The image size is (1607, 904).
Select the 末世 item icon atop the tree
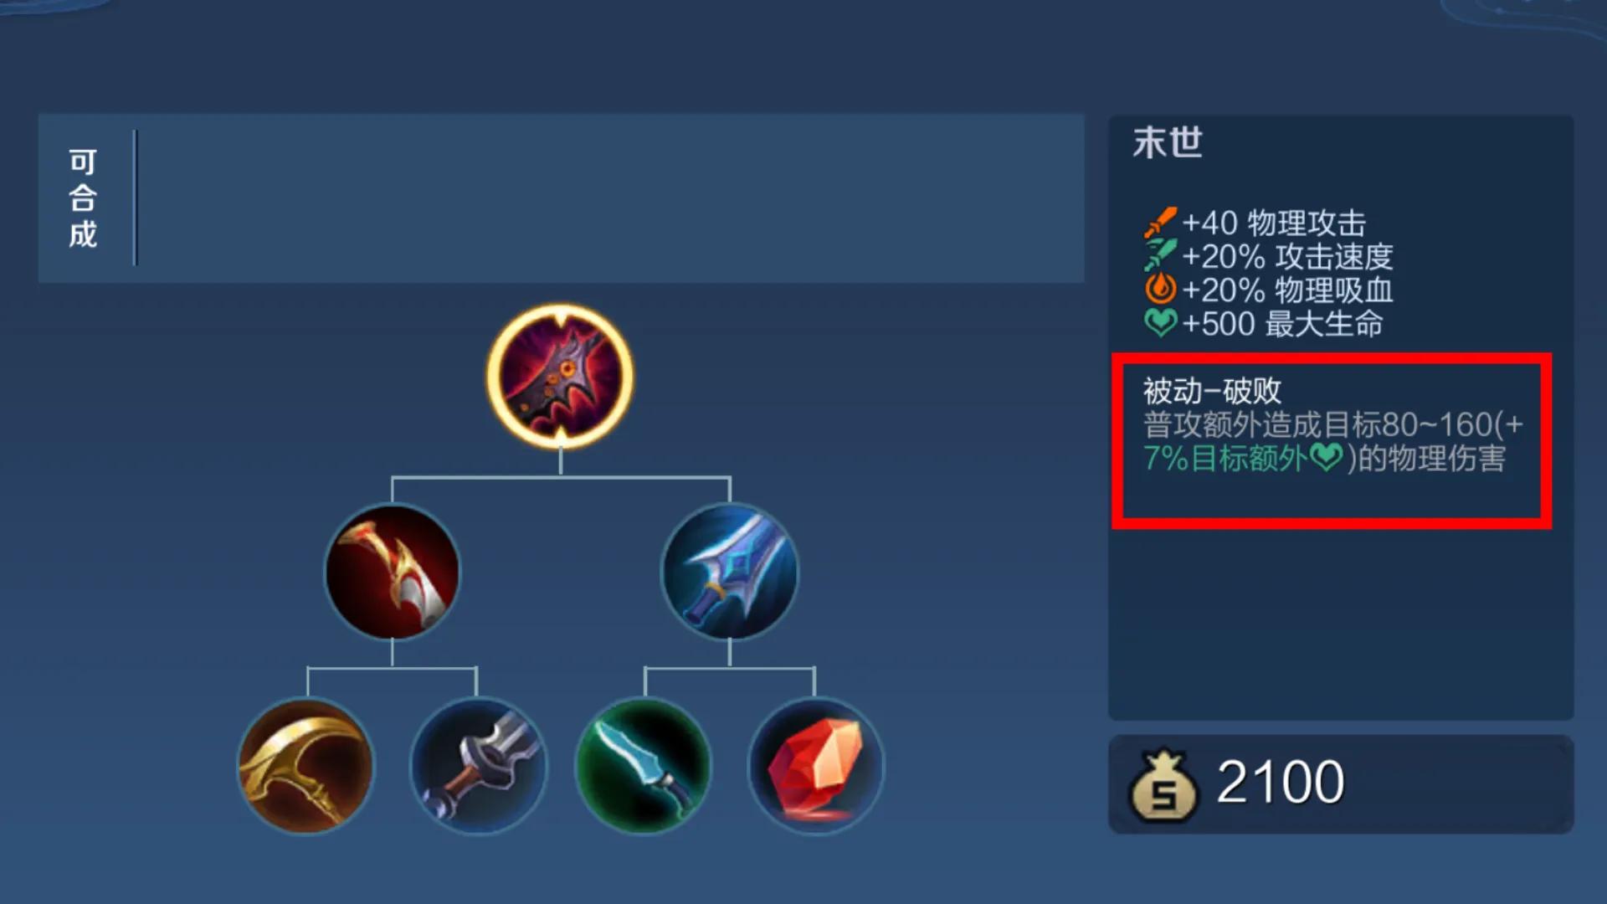(560, 376)
